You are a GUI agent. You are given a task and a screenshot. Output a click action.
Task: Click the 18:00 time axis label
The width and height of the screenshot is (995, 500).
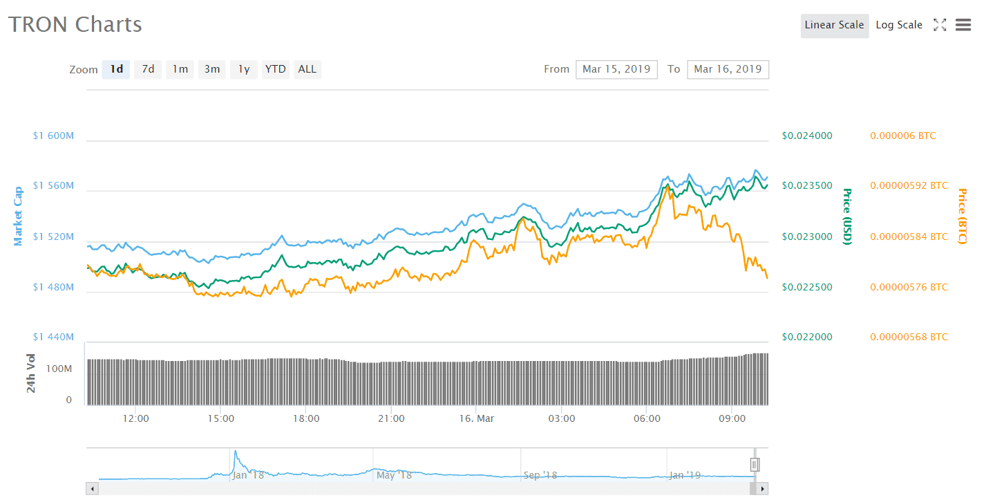click(306, 419)
